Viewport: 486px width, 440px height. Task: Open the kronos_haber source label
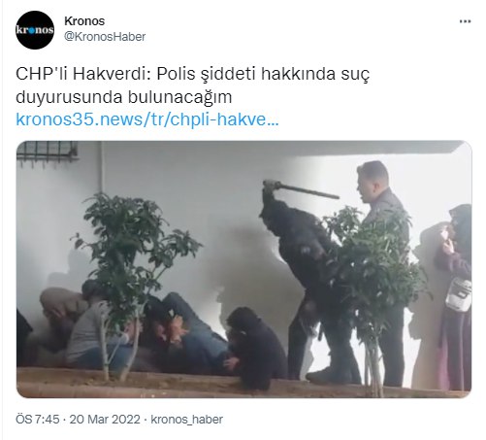[187, 420]
